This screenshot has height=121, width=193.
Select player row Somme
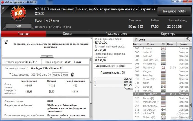[161, 49]
